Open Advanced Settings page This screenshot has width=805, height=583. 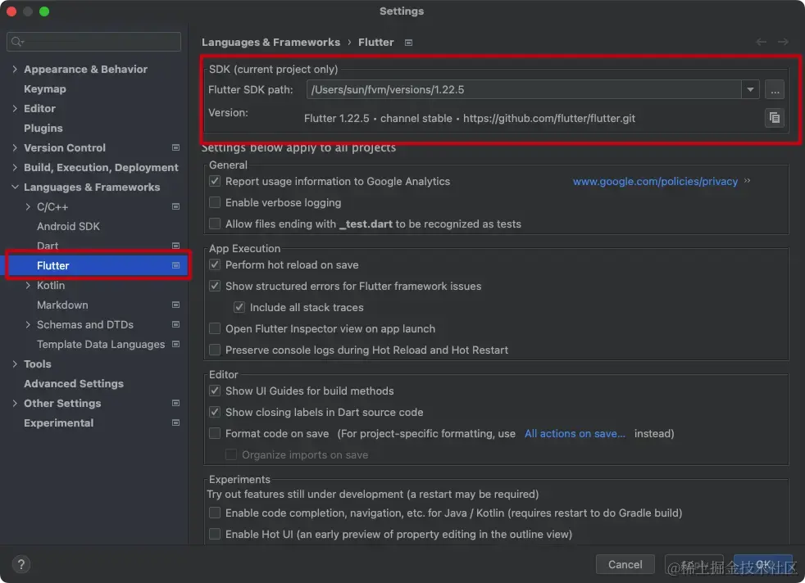[74, 383]
